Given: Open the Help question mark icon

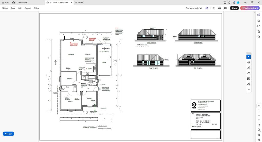Looking at the screenshot, I should [x=225, y=3].
